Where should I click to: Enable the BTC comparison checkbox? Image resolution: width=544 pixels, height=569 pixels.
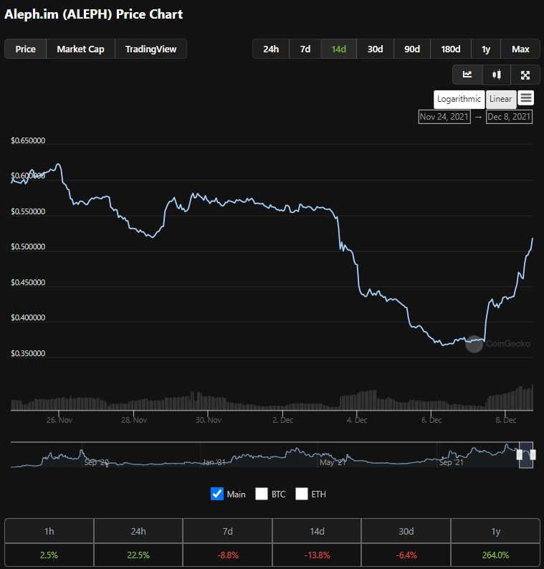262,494
